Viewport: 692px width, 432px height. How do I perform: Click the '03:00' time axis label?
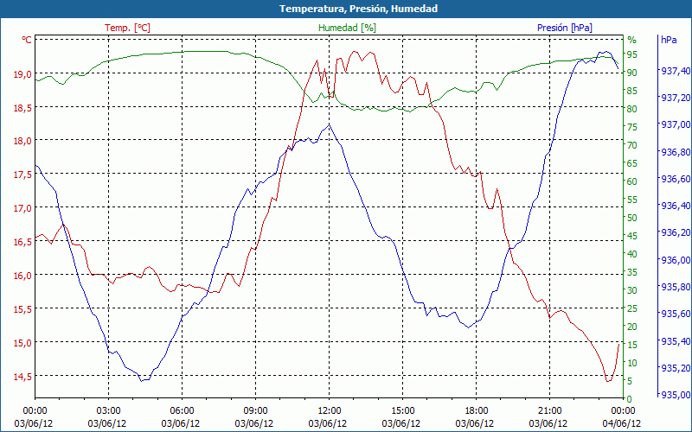[x=109, y=411]
